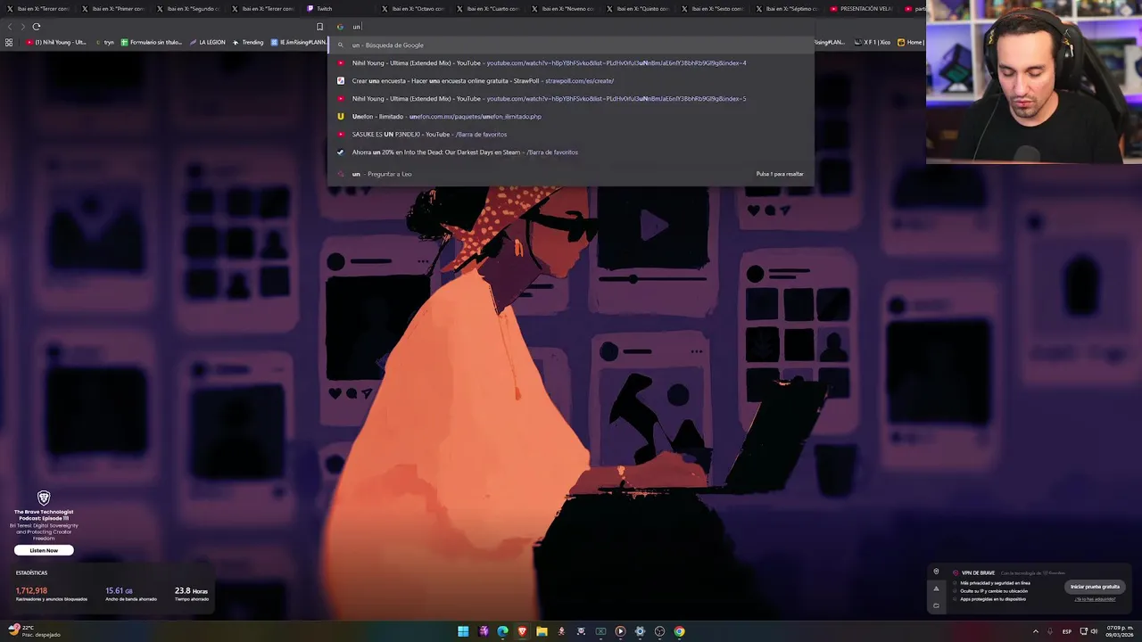The width and height of the screenshot is (1142, 642).
Task: Click the bookmark icon in the address bar
Action: click(319, 27)
